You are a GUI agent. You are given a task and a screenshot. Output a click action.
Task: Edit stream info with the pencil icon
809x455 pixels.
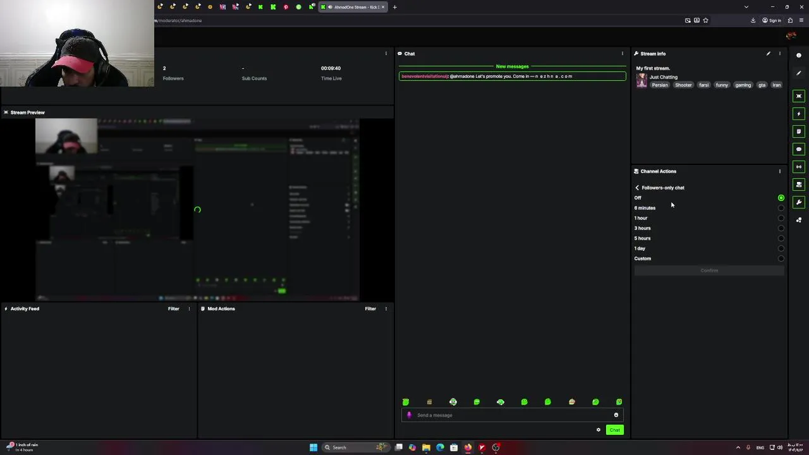coord(769,54)
